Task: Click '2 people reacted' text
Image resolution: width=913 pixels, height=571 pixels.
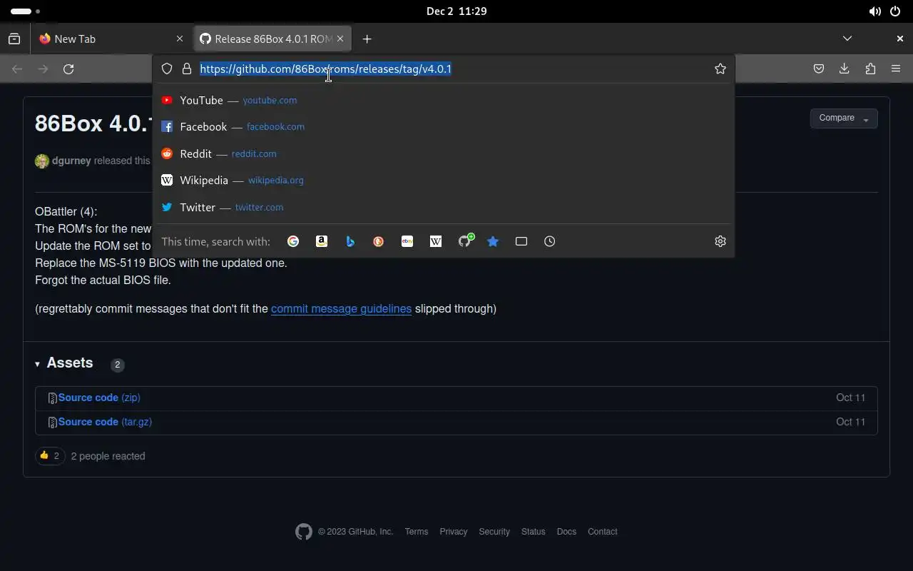Action: click(108, 456)
